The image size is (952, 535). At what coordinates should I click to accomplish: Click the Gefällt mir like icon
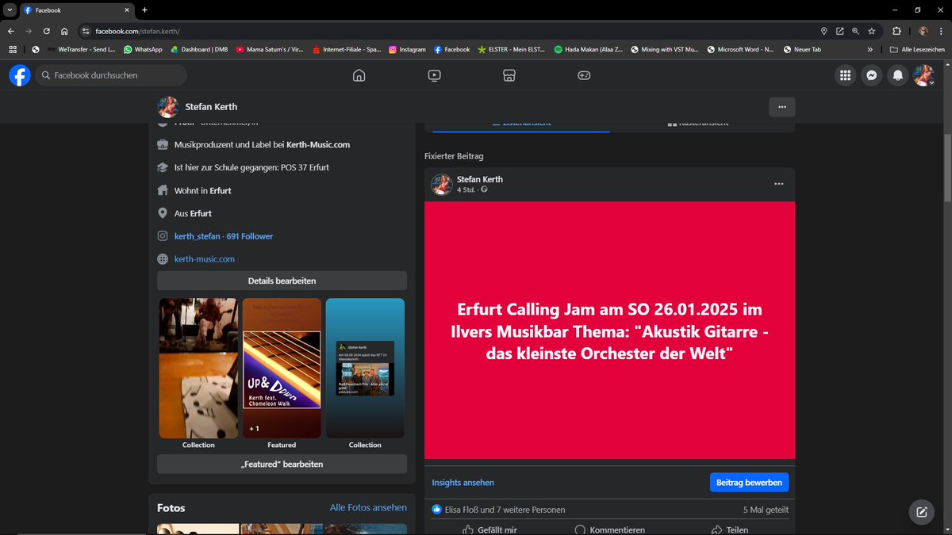pyautogui.click(x=468, y=529)
